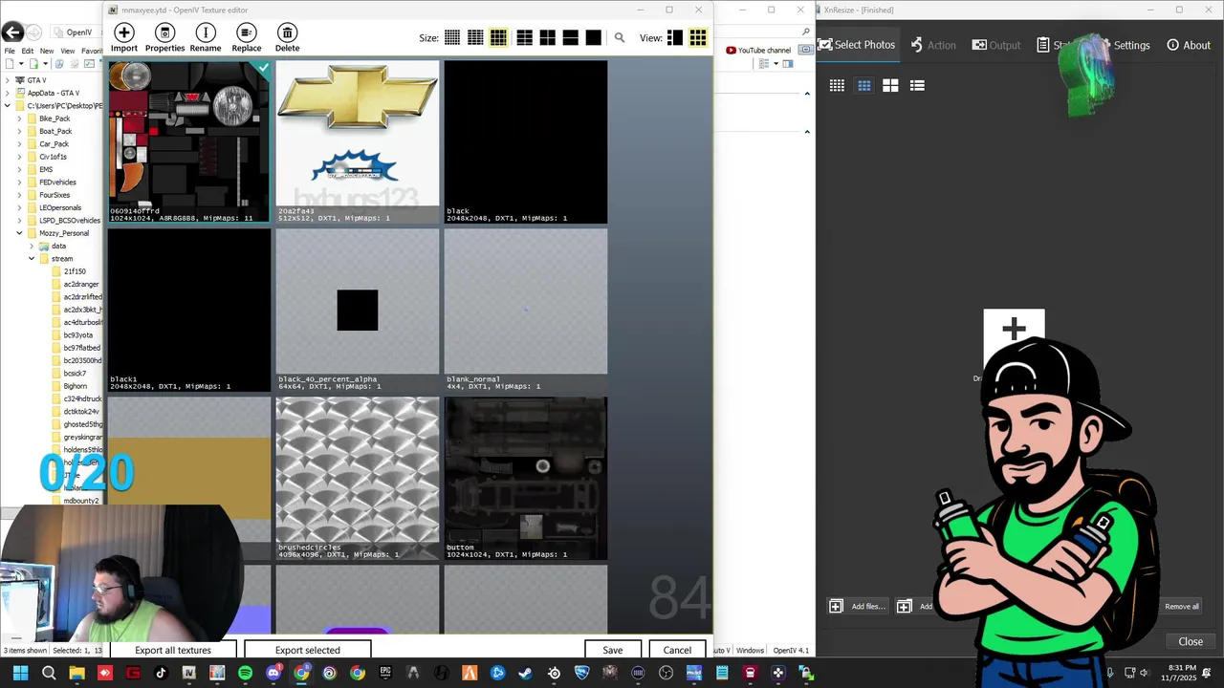Select the black_40_percent_alpha texture
Image resolution: width=1224 pixels, height=688 pixels.
pos(358,310)
